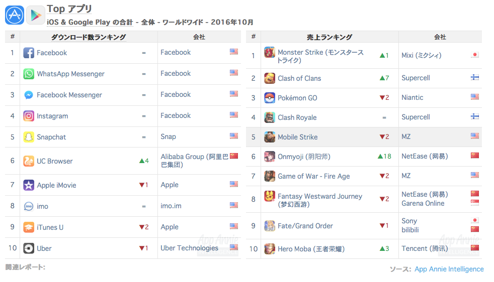Click the Tencent company China flag
The height and width of the screenshot is (282, 494).
(x=475, y=248)
